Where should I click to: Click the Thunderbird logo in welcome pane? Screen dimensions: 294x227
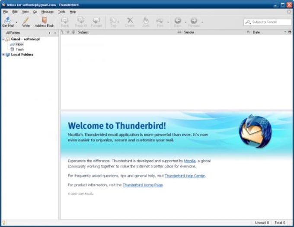tap(256, 131)
